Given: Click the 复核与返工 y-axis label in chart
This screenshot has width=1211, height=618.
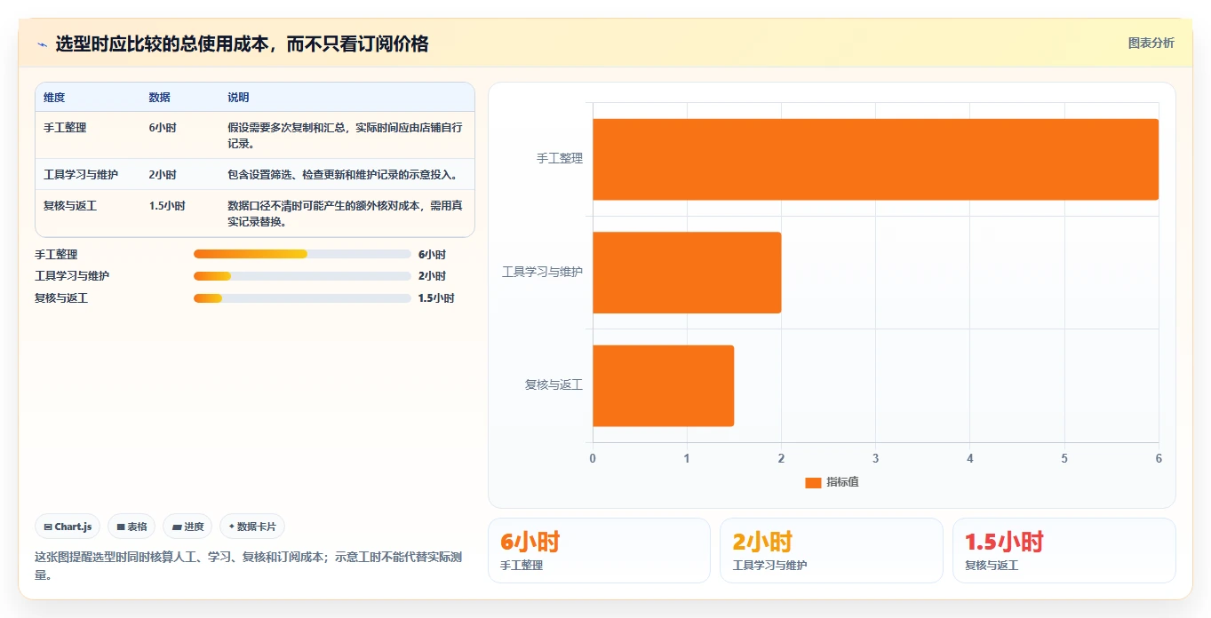Looking at the screenshot, I should [x=554, y=385].
